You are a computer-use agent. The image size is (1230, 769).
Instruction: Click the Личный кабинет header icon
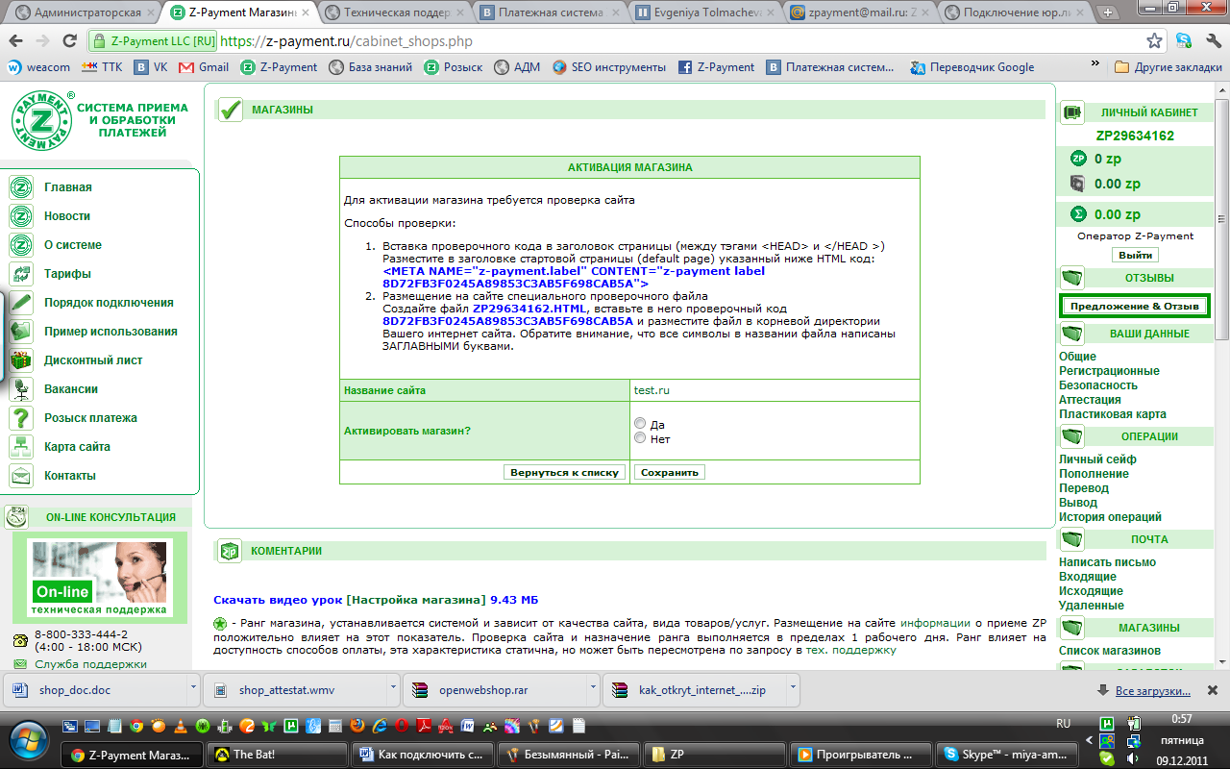pyautogui.click(x=1072, y=112)
